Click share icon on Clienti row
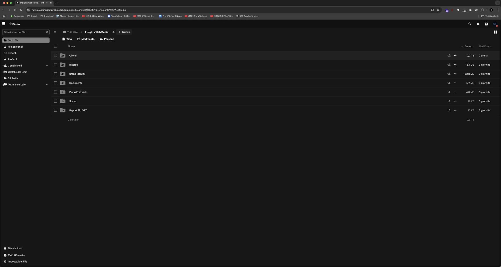 click(x=449, y=55)
